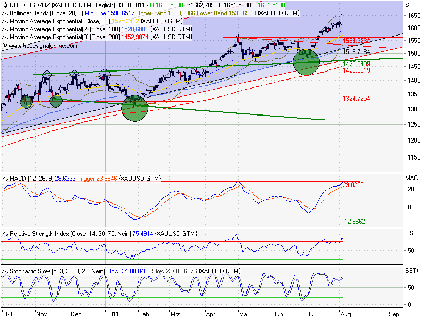Click the Aug marker on the time axis

pos(345,314)
